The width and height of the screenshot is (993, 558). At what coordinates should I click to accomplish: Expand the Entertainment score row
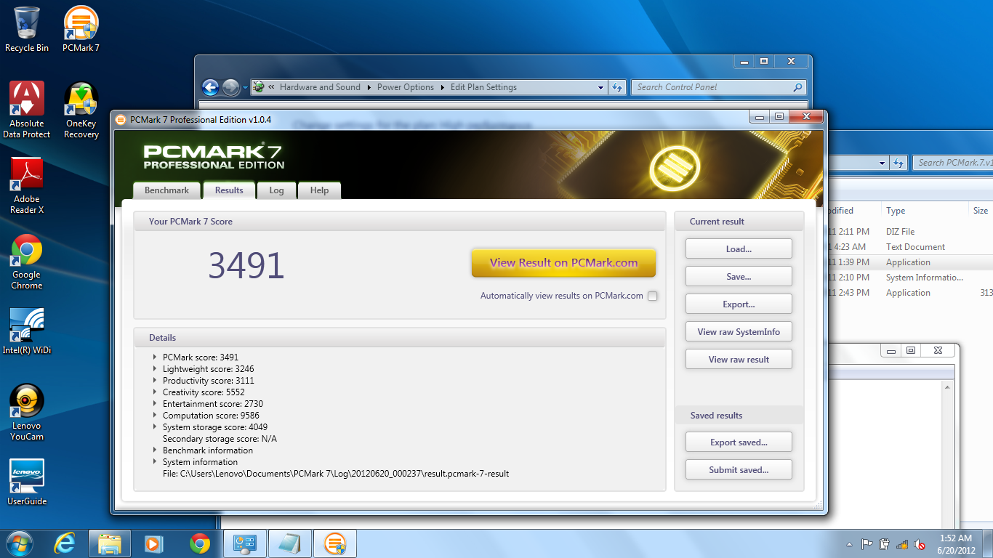point(155,404)
